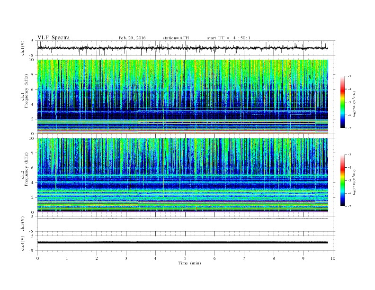Click the "ch.3(V)" axis label
Screen dimensions: 375x290
click(x=23, y=224)
